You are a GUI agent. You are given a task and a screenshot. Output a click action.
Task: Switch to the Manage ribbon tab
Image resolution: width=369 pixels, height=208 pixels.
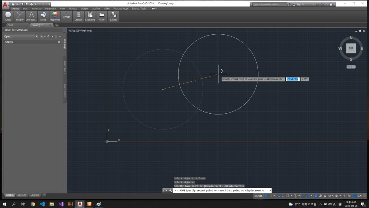pyautogui.click(x=73, y=8)
